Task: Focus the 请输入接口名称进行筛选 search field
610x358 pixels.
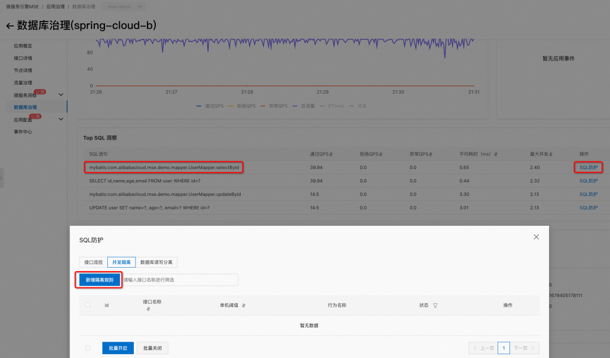Action: coord(179,280)
